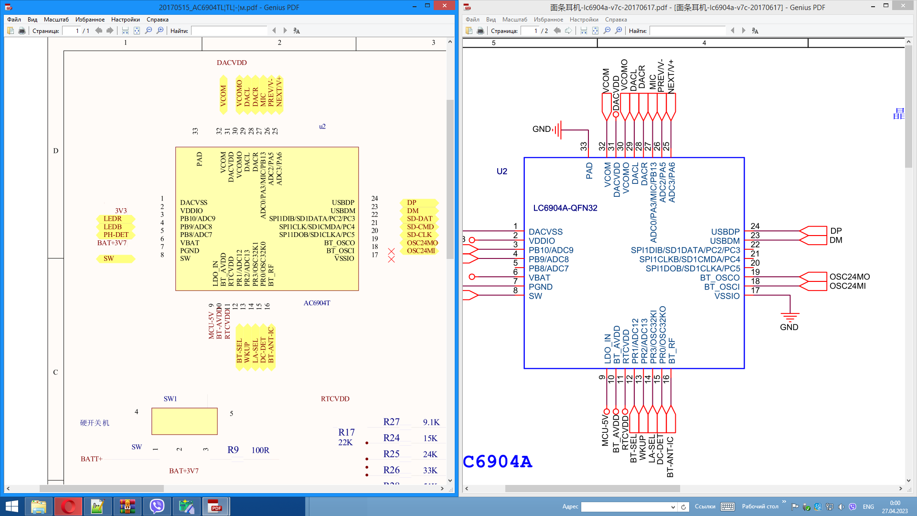
Task: Click ENG language indicator
Action: 868,507
